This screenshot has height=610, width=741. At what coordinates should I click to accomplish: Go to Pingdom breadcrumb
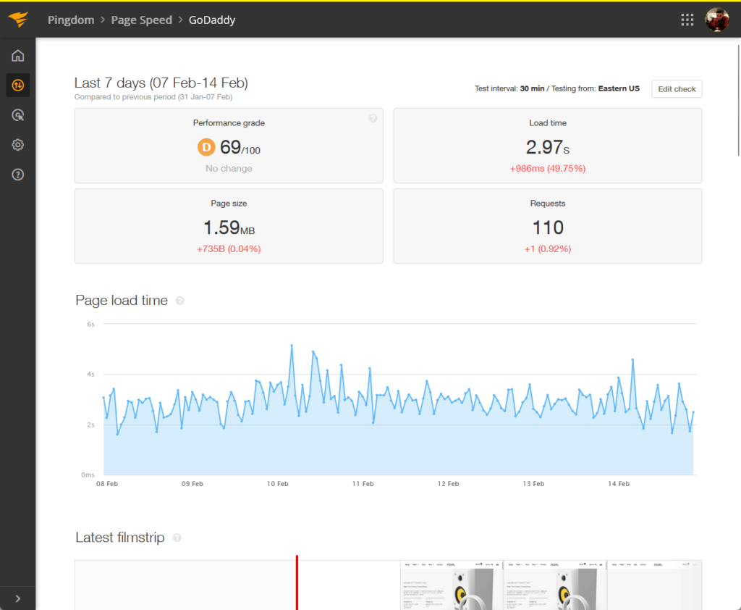click(71, 20)
